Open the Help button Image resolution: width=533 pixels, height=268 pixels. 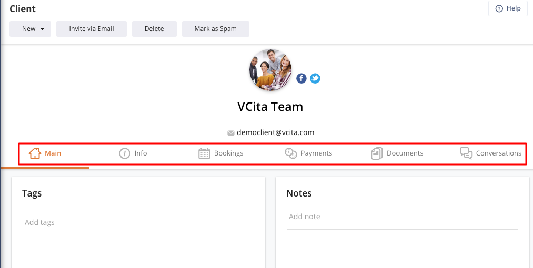pyautogui.click(x=508, y=8)
